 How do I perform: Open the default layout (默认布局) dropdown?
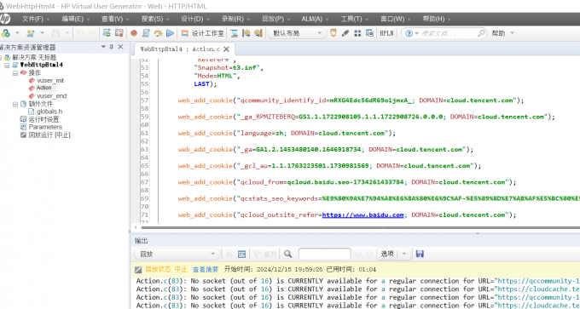[297, 33]
